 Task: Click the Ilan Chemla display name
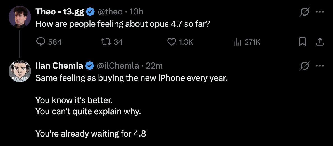[x=59, y=65]
